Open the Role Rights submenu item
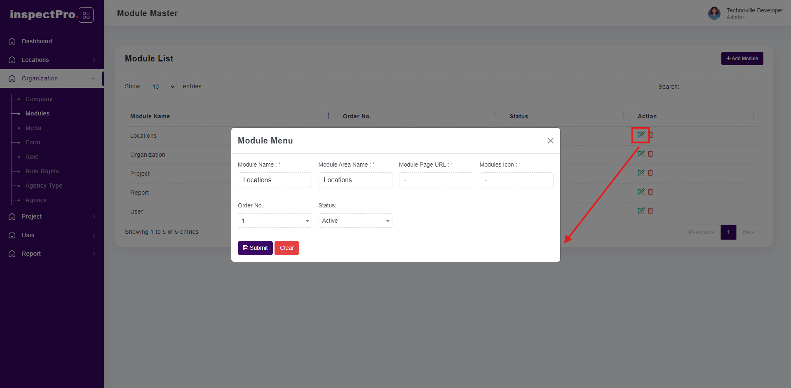This screenshot has width=791, height=388. tap(42, 171)
